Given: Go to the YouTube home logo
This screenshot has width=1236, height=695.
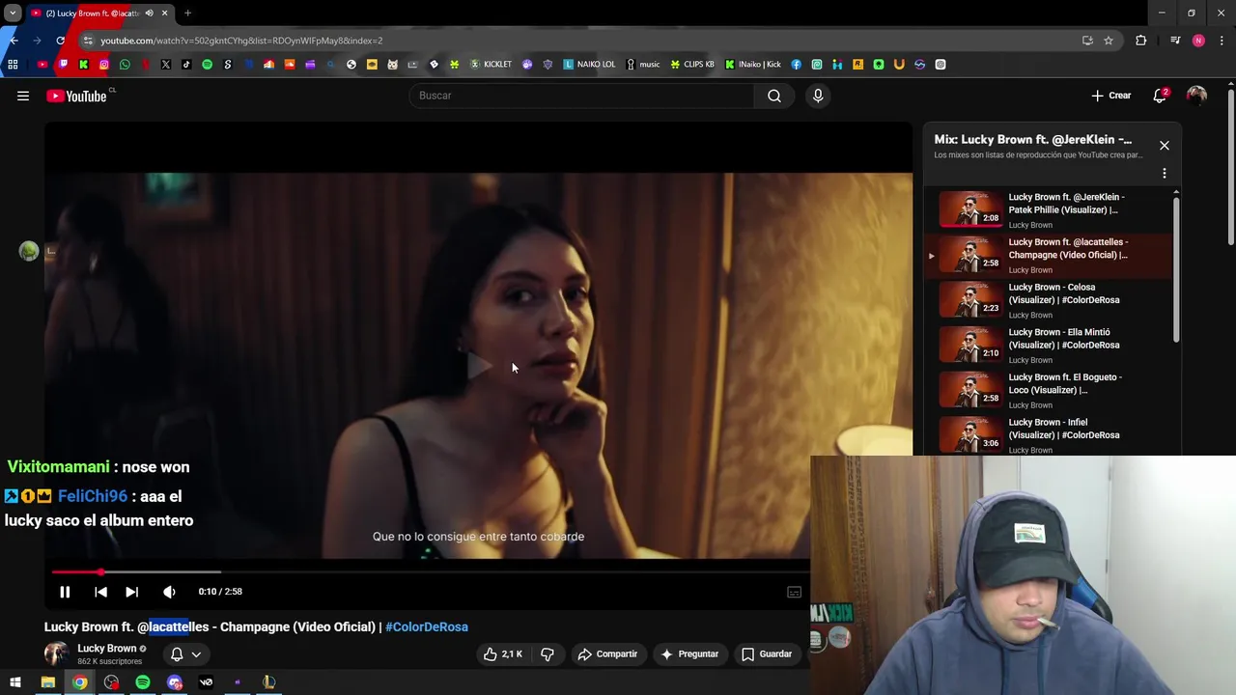Looking at the screenshot, I should 76,96.
